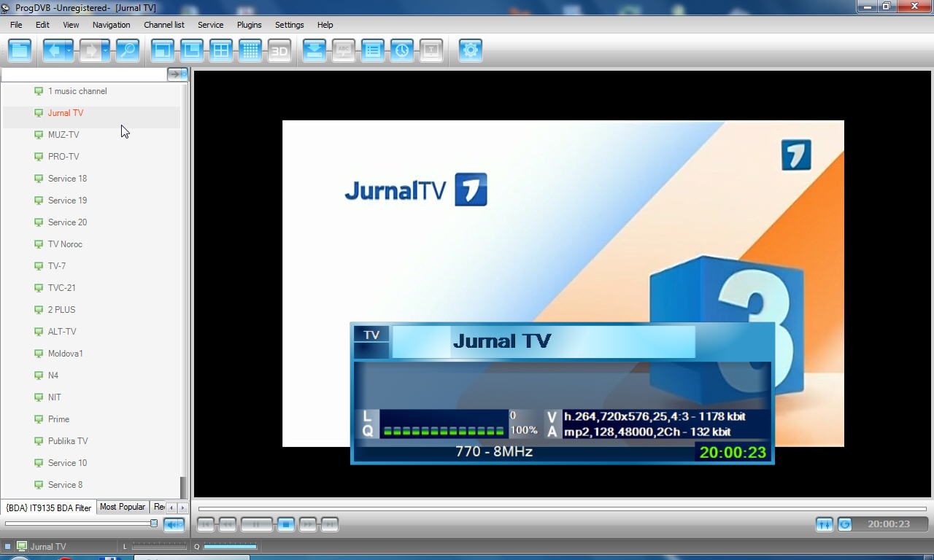This screenshot has height=560, width=934.
Task: Click the download/record to disk icon
Action: coord(314,50)
